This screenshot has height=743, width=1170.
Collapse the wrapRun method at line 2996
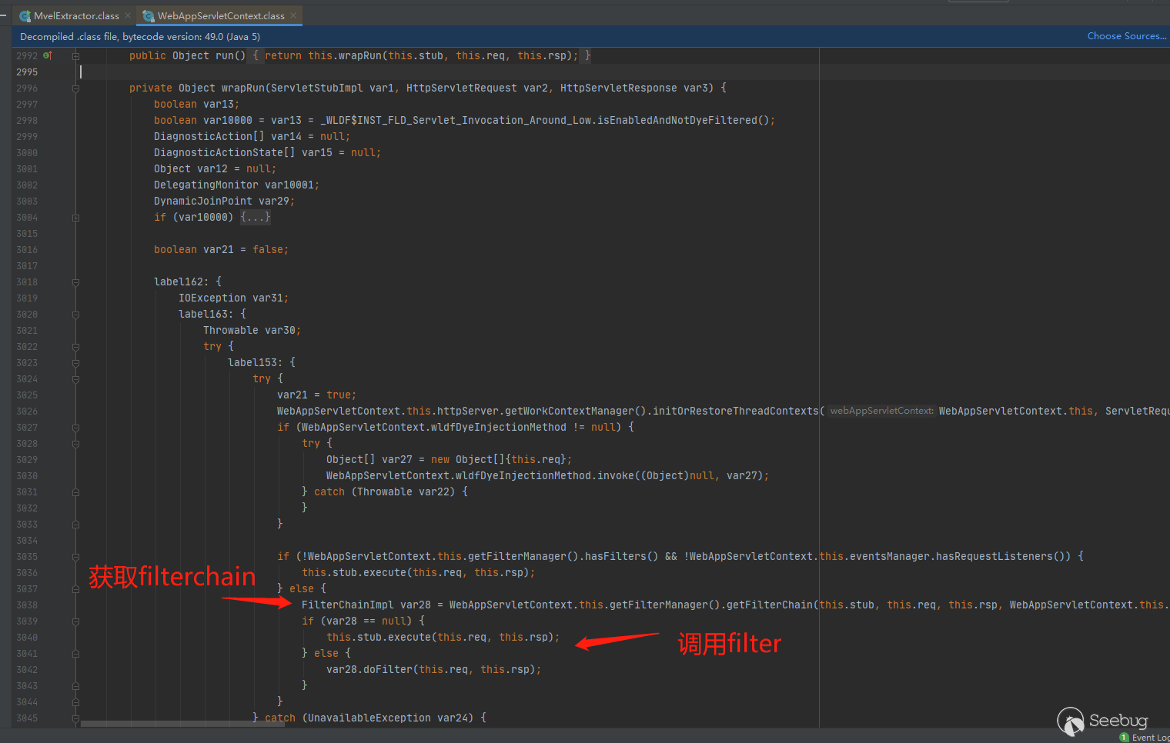point(75,88)
